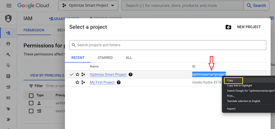Screen dimensions: 275x129
Task: Click project icon beside My First Project
Action: pos(83,82)
